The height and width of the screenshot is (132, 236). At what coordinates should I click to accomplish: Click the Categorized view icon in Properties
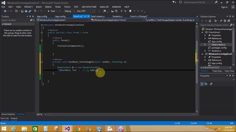pyautogui.click(x=202, y=84)
